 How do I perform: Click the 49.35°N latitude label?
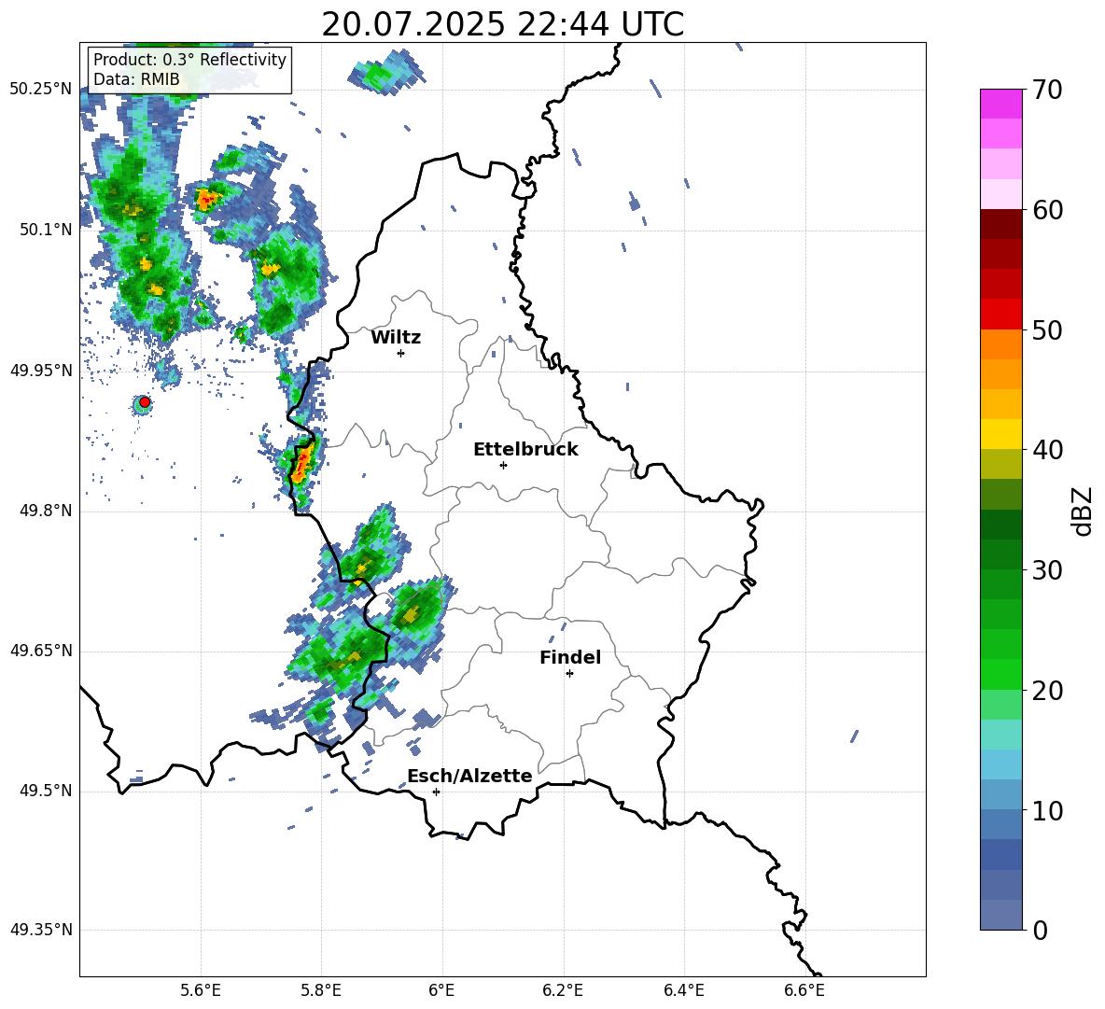[x=41, y=930]
